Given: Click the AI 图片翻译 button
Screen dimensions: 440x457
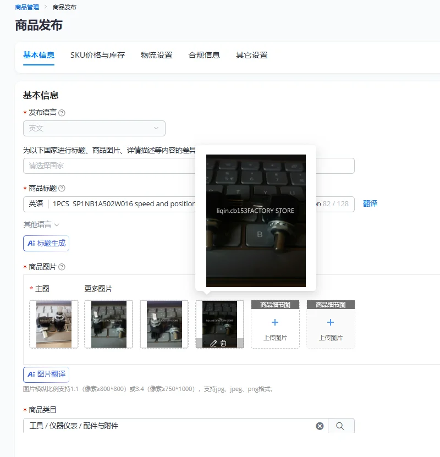Looking at the screenshot, I should (46, 375).
